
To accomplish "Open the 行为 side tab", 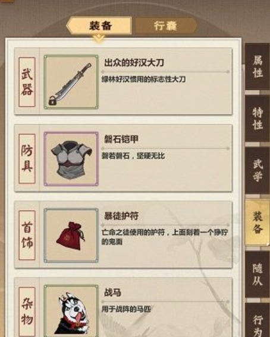I will [x=258, y=320].
